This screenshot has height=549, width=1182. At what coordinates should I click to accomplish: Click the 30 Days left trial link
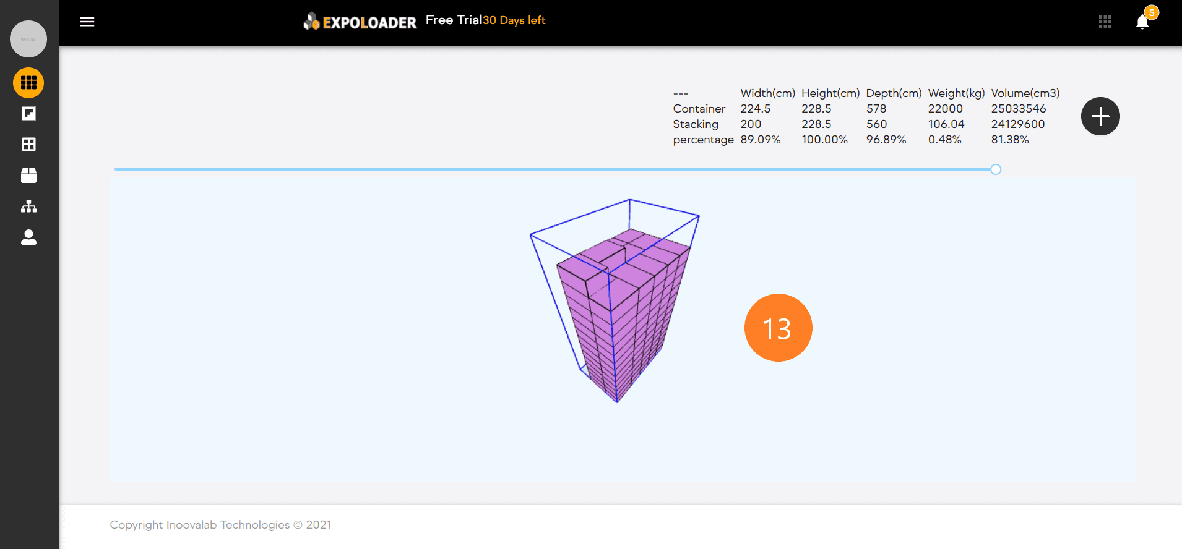point(514,20)
